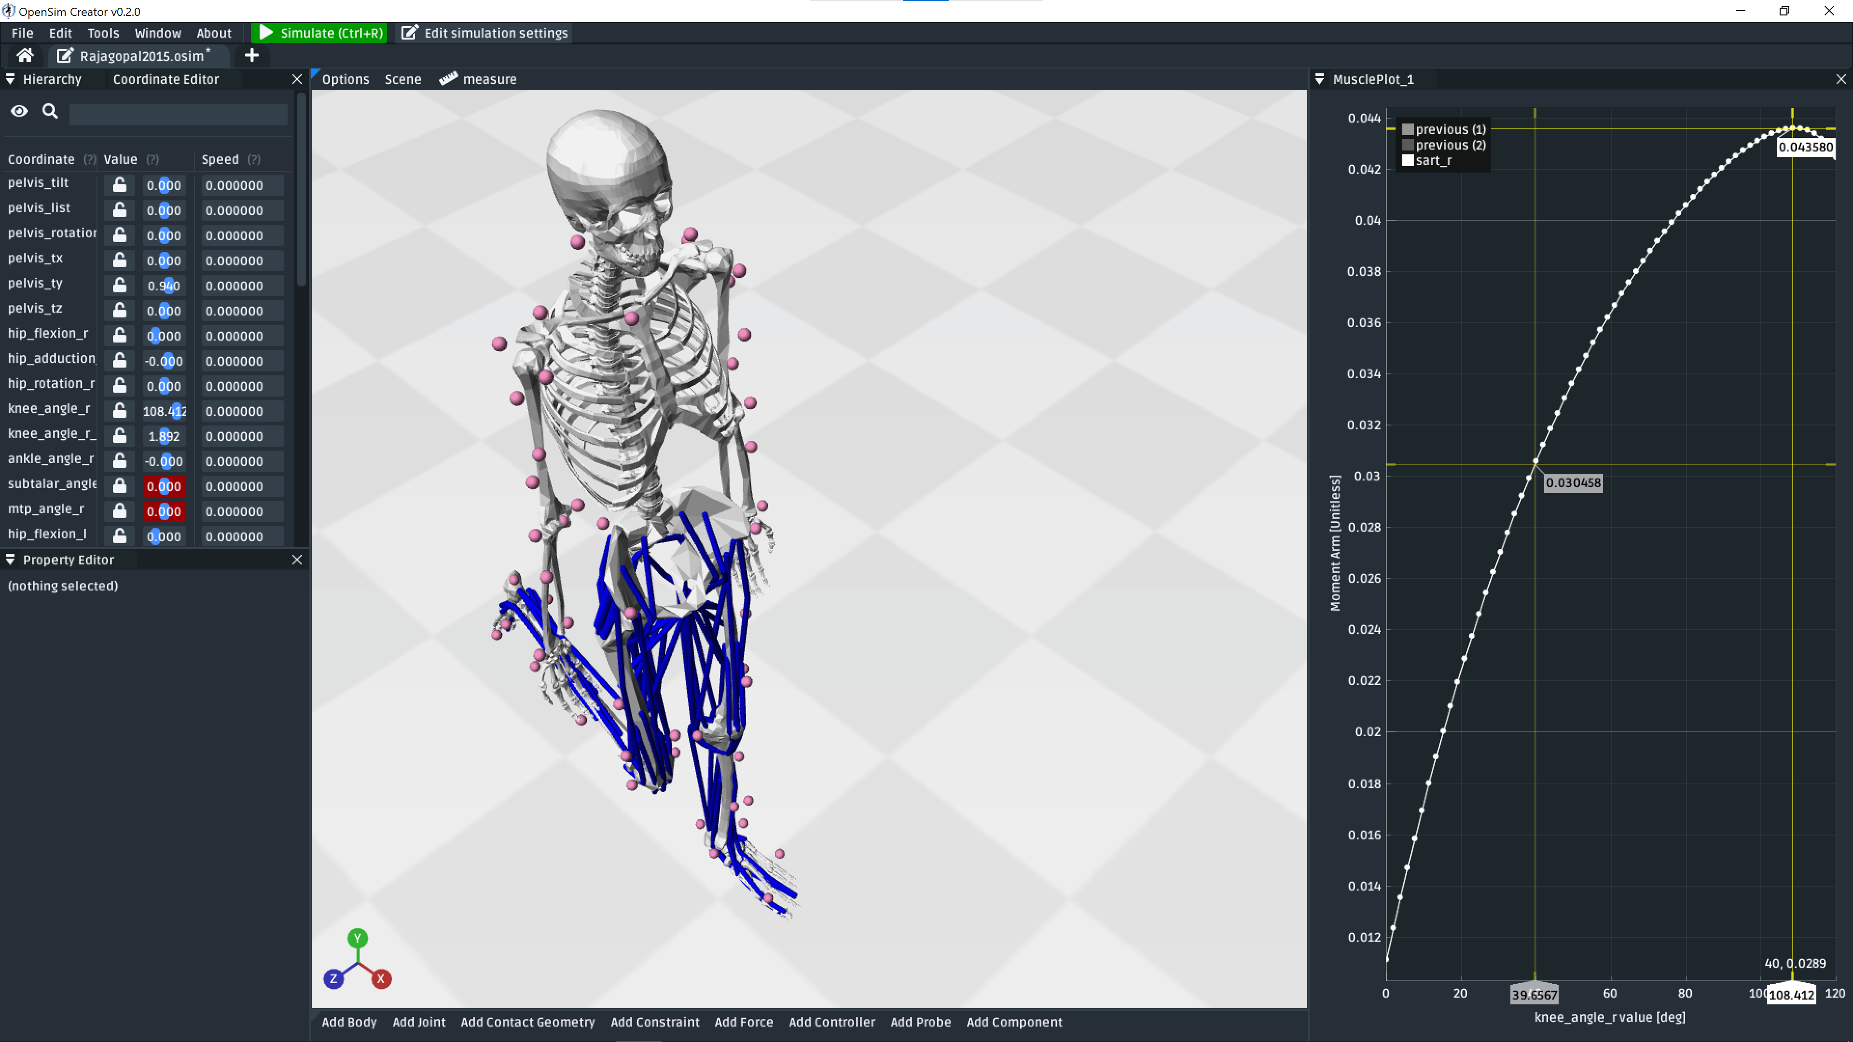The image size is (1853, 1042).
Task: Click the pencil icon on the Rajagopal2015.osim tab
Action: pos(65,55)
